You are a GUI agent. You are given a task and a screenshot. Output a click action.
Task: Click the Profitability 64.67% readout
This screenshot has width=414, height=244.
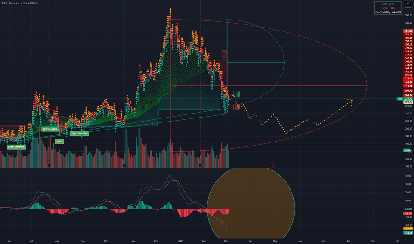(388, 12)
